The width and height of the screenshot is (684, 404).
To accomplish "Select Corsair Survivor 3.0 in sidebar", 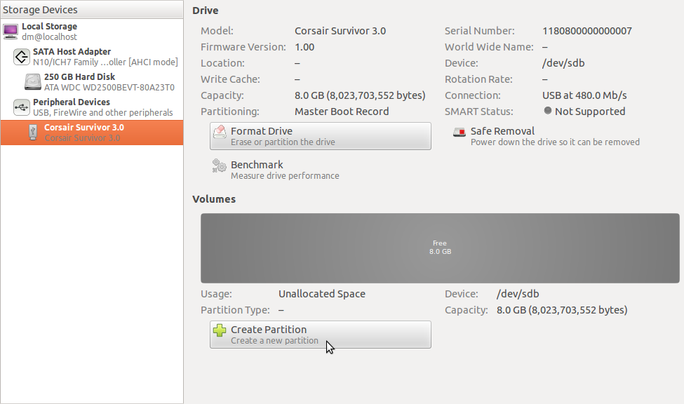I will click(92, 133).
